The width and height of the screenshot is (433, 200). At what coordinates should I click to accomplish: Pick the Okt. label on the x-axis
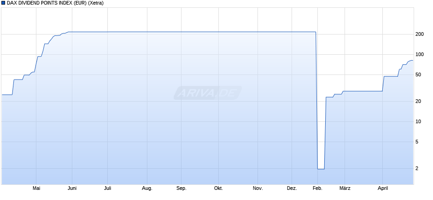pyautogui.click(x=219, y=189)
